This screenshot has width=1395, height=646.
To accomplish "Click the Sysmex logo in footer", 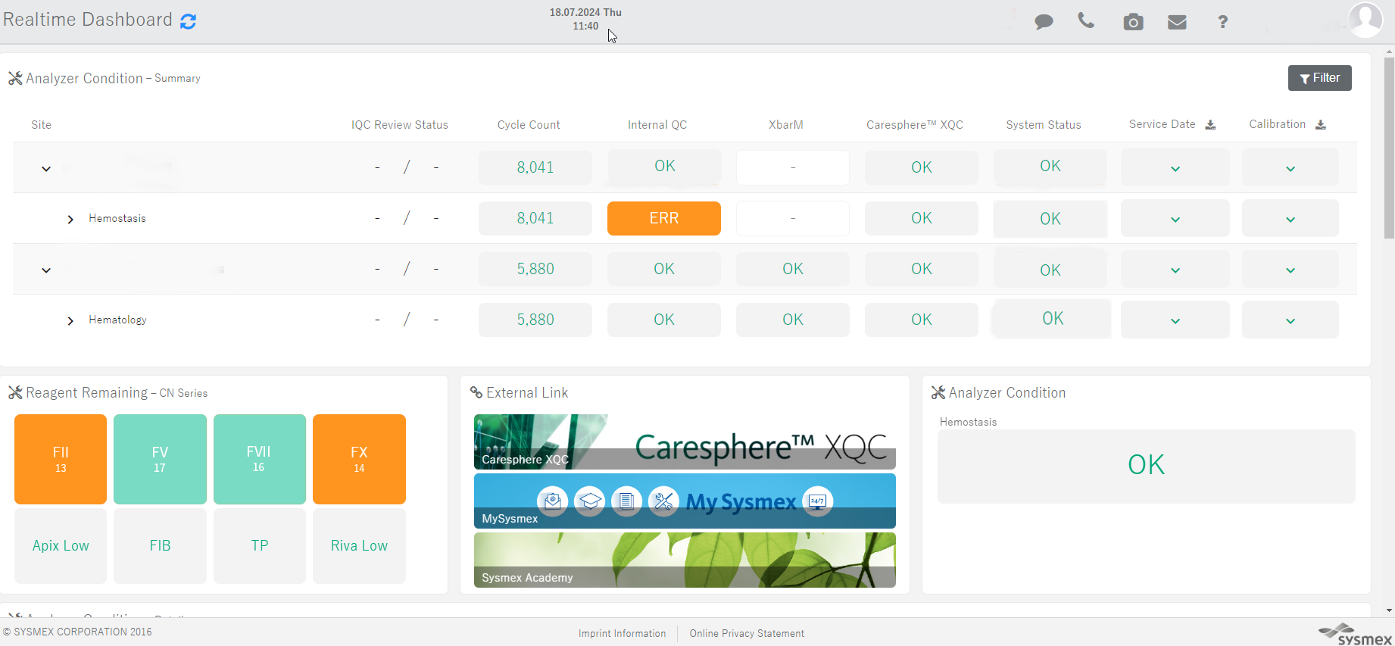I will tap(1356, 635).
